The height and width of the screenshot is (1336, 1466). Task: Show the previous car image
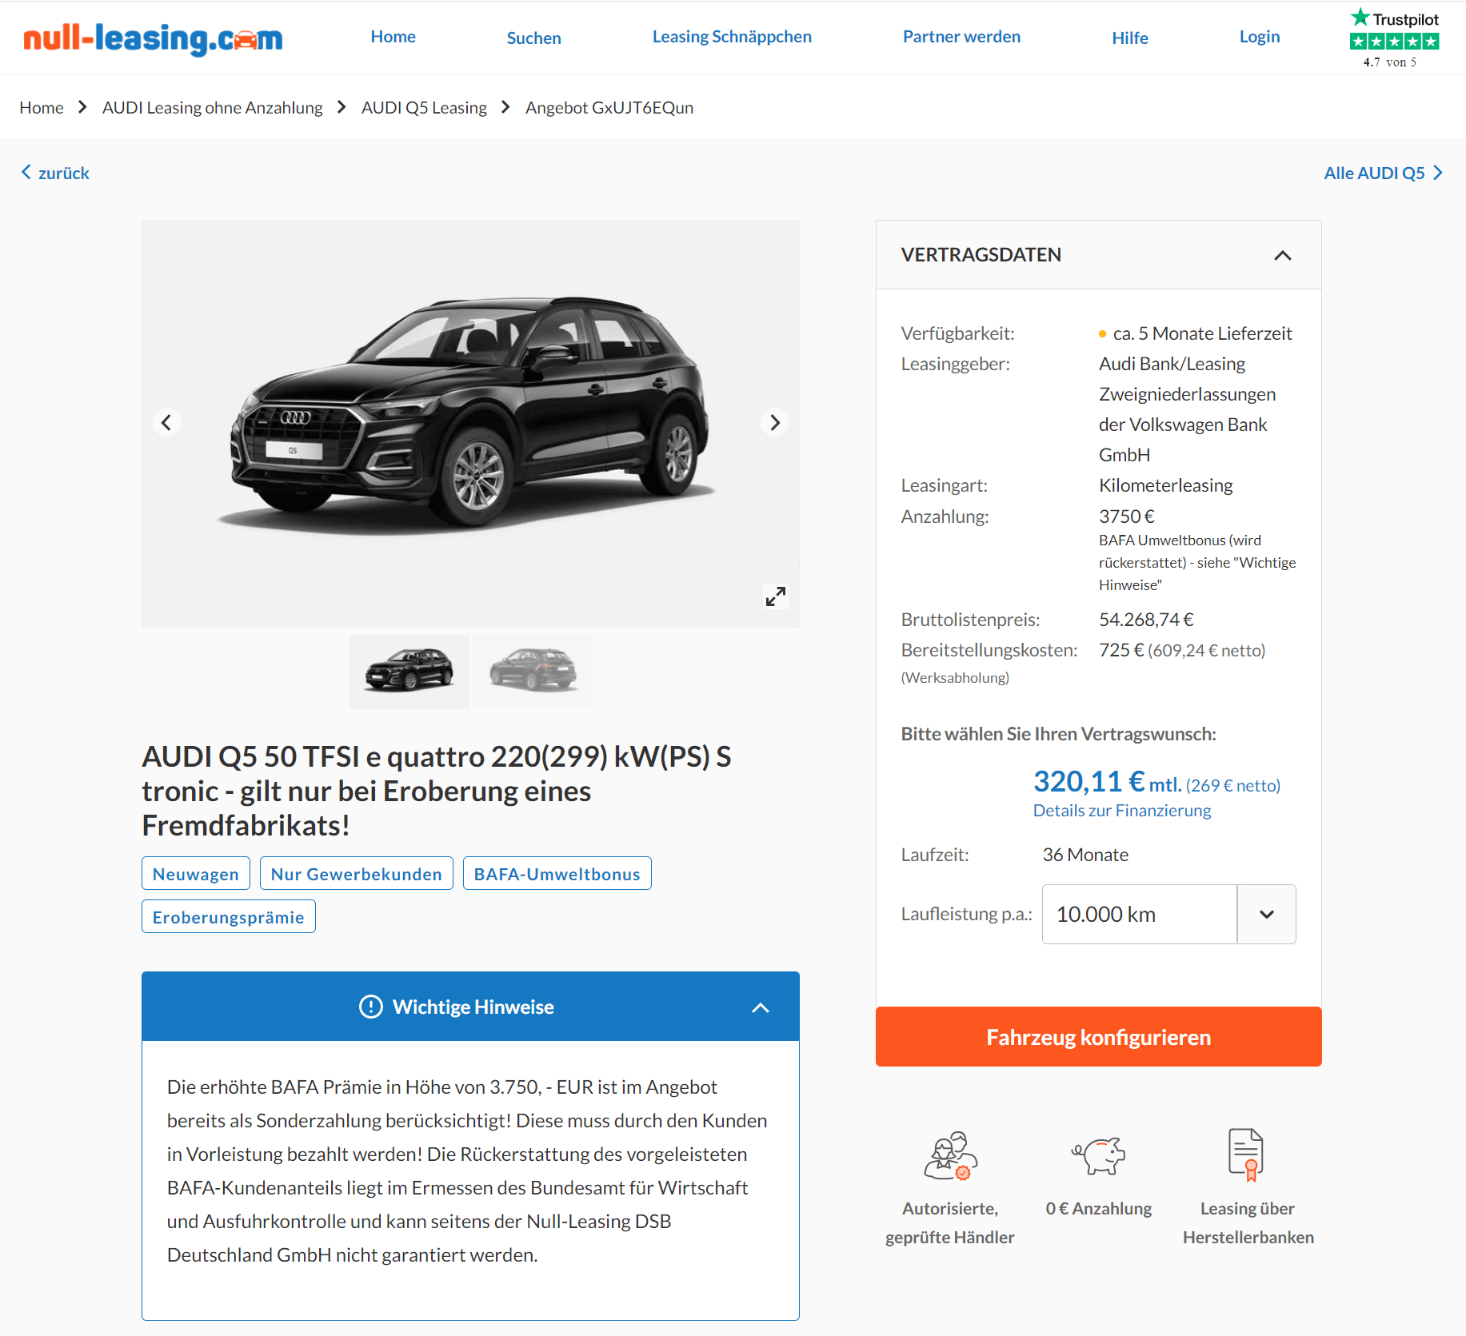pyautogui.click(x=166, y=422)
